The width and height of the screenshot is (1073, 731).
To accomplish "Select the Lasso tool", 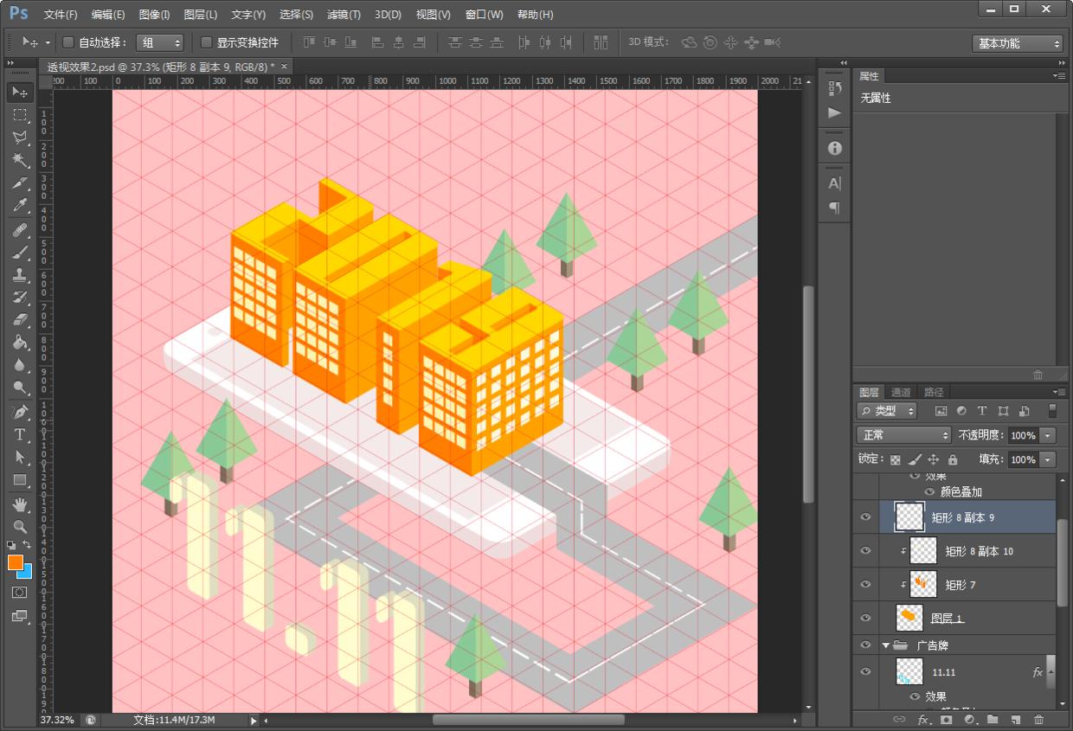I will [19, 138].
